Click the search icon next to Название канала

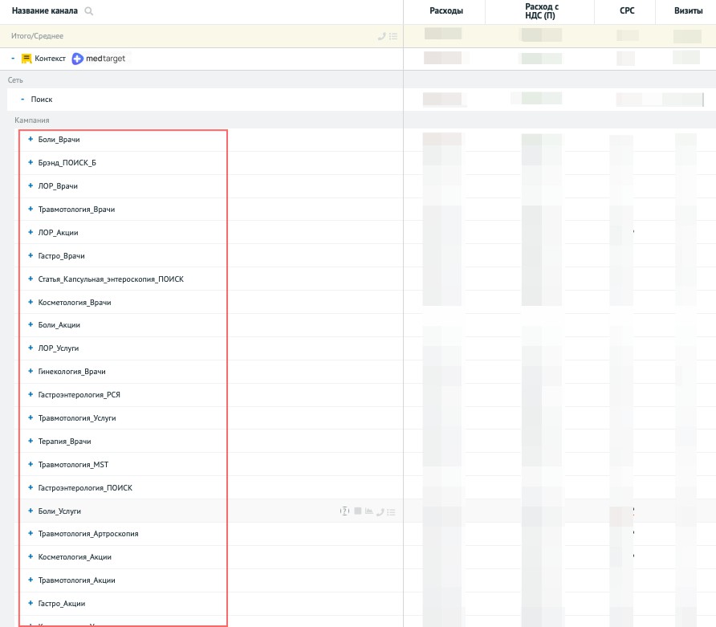click(88, 11)
